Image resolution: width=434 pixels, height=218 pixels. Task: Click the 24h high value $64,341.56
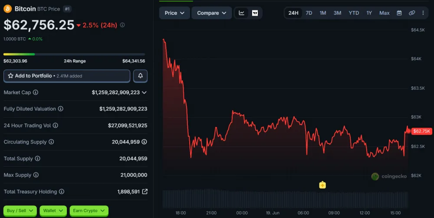coord(134,61)
